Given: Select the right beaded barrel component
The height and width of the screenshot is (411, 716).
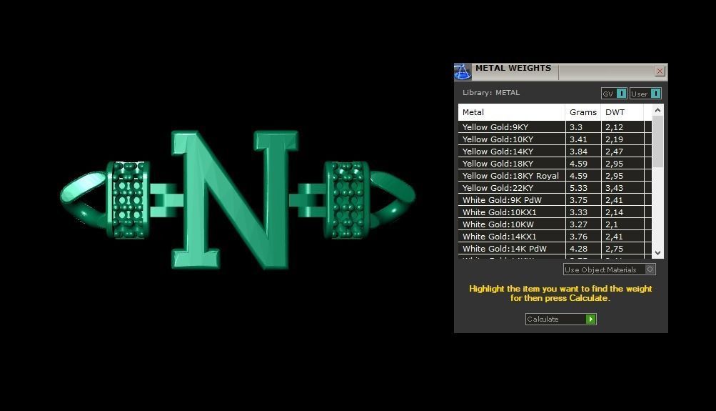Looking at the screenshot, I should click(347, 200).
